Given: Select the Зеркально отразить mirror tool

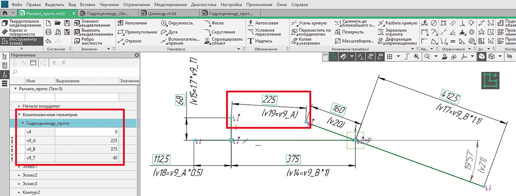Looking at the screenshot, I should pos(398,32).
